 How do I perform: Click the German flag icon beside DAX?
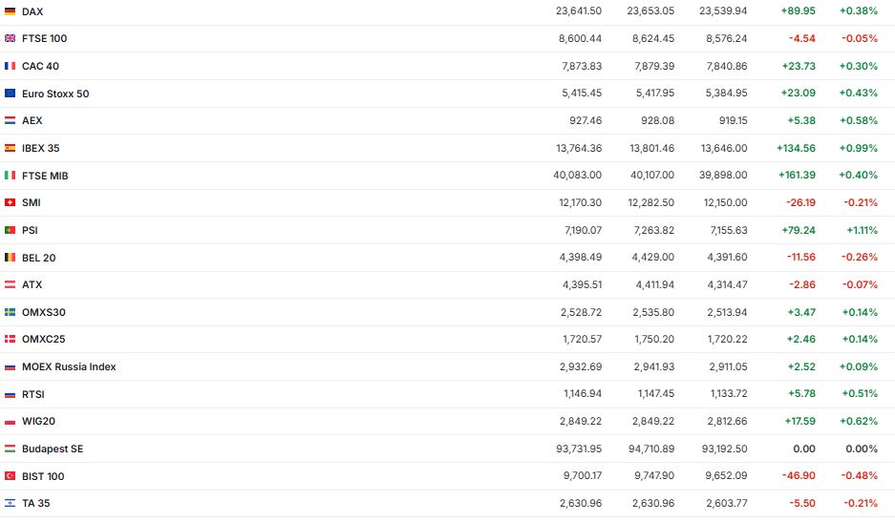11,11
